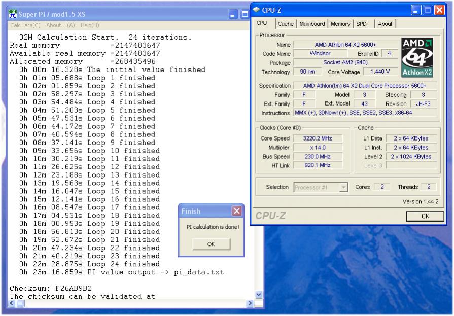Click the initial value finished line
Viewport: 454px width, 316px height.
[x=112, y=69]
